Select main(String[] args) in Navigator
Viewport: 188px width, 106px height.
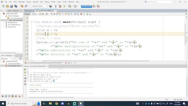pos(14,66)
